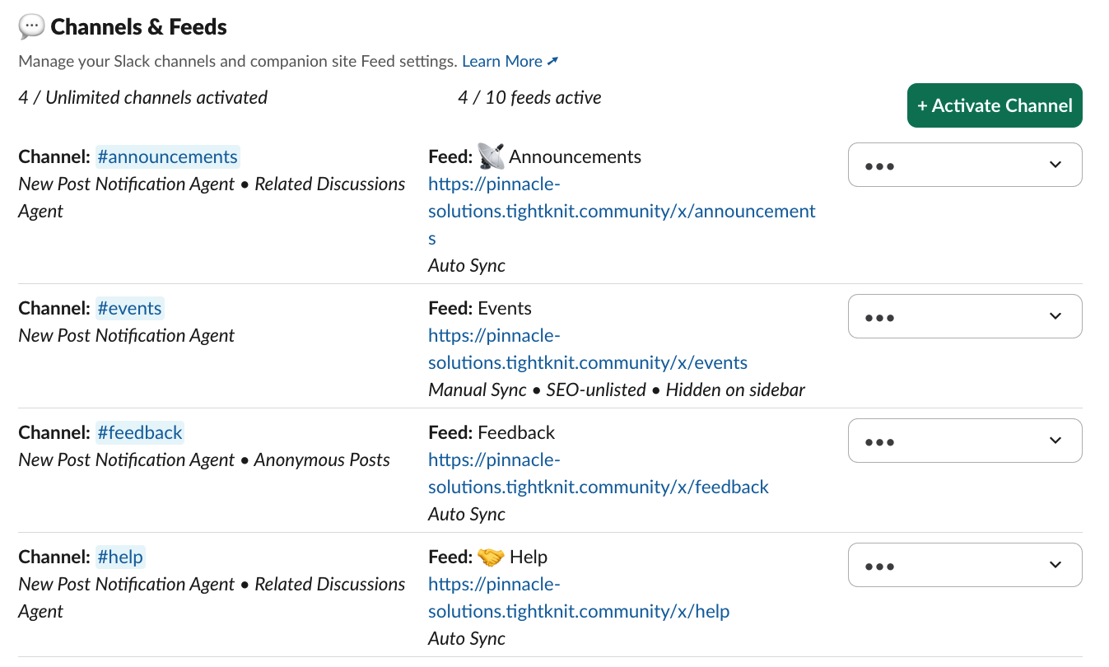This screenshot has height=667, width=1109.
Task: Open the #events channel link
Action: pos(130,308)
